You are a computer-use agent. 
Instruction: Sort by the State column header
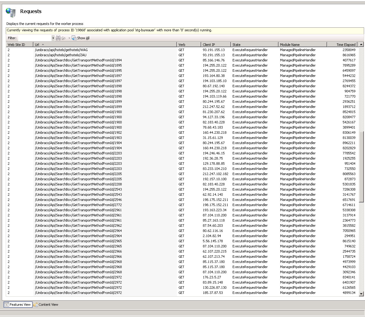click(x=255, y=44)
